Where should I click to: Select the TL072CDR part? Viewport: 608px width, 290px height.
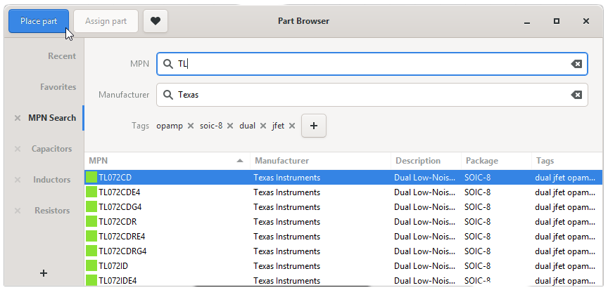(x=343, y=222)
